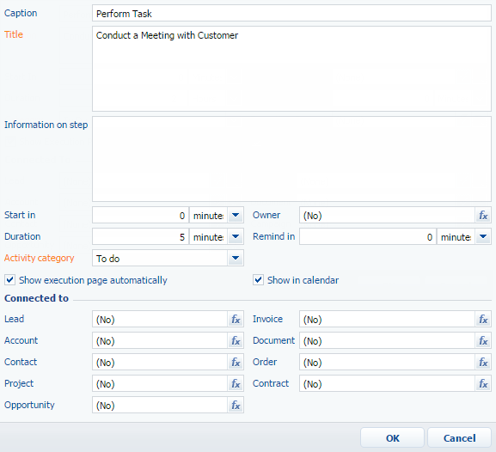Click into the Caption input field
The image size is (496, 452).
click(x=291, y=13)
